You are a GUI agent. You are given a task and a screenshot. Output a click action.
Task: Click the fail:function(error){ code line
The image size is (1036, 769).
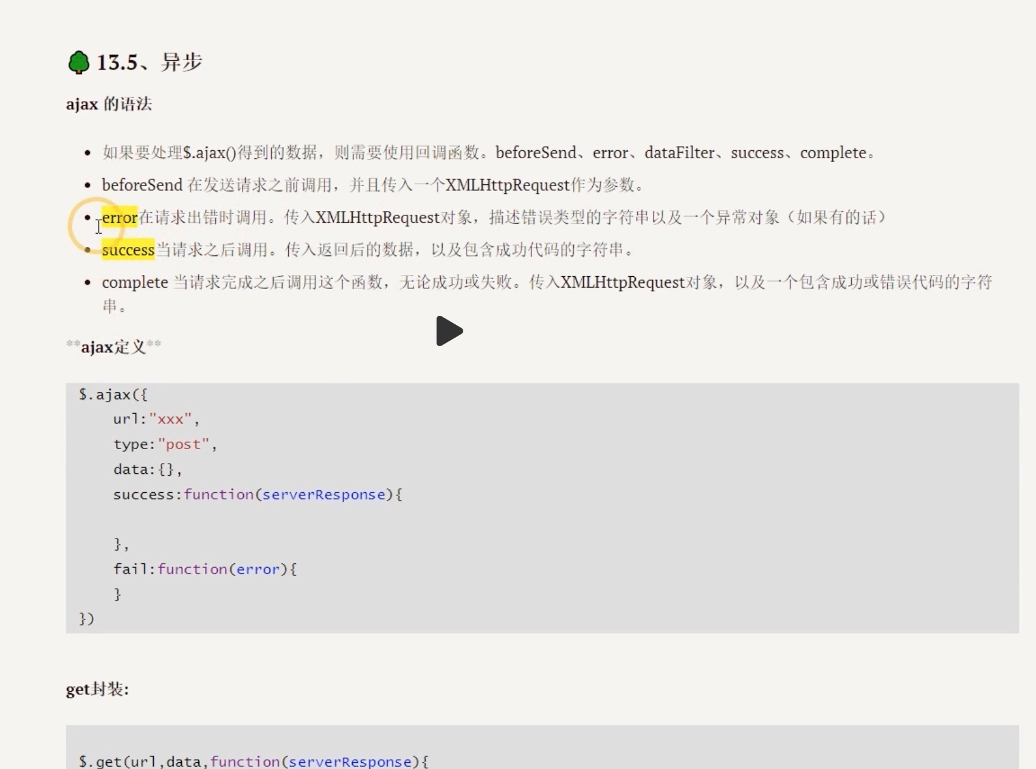coord(205,569)
